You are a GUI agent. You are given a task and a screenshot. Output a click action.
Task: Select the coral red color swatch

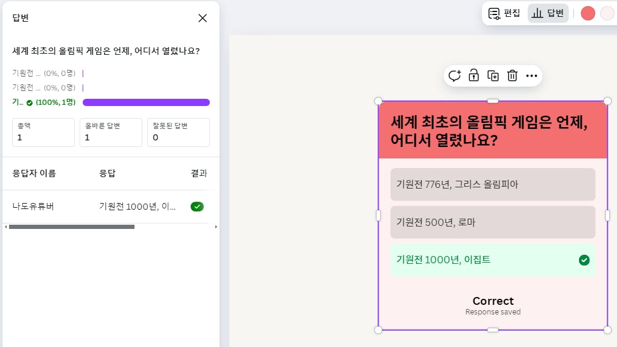[x=587, y=13]
